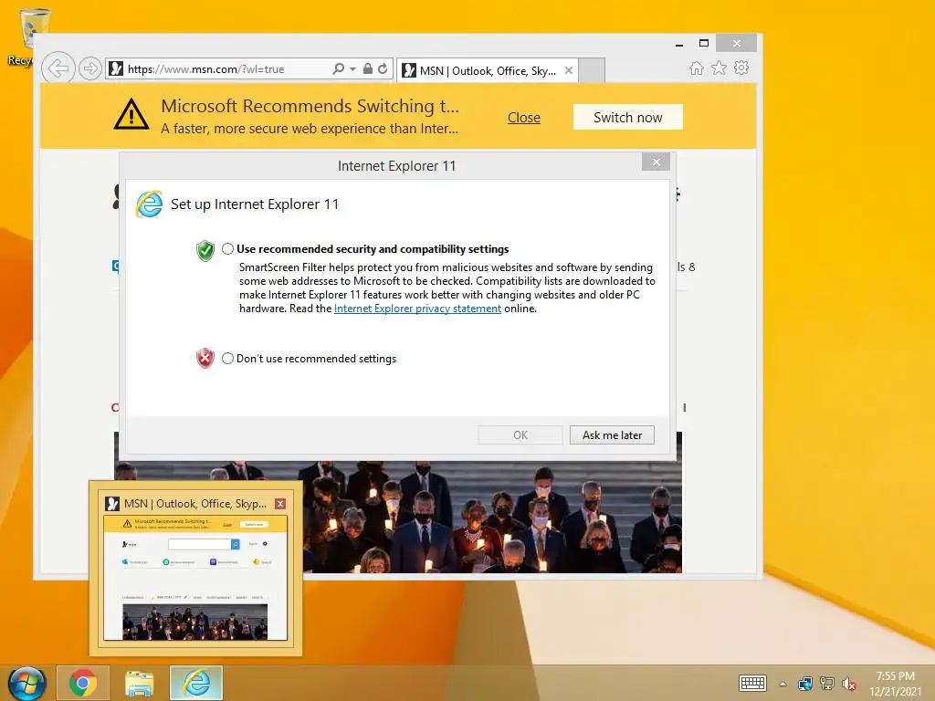Image resolution: width=935 pixels, height=701 pixels.
Task: Click the browser Back arrow button
Action: 58,68
